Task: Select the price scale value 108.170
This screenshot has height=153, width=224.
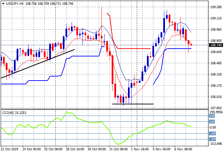Action: coord(216,86)
